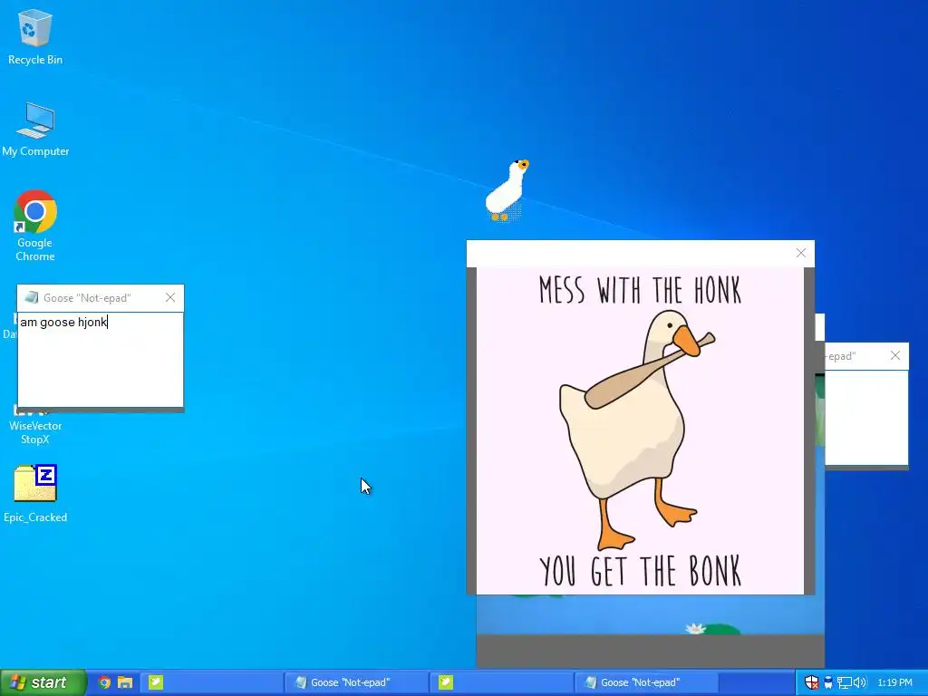Viewport: 928px width, 696px height.
Task: Click the security shield tray icon with red X
Action: pos(811,682)
